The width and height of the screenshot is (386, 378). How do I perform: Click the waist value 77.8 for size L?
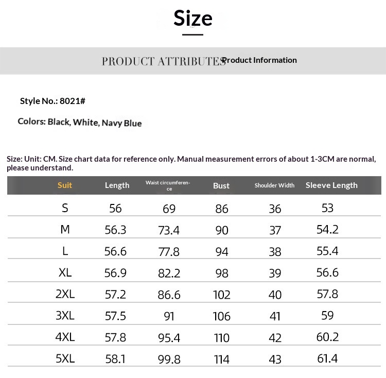(x=169, y=252)
